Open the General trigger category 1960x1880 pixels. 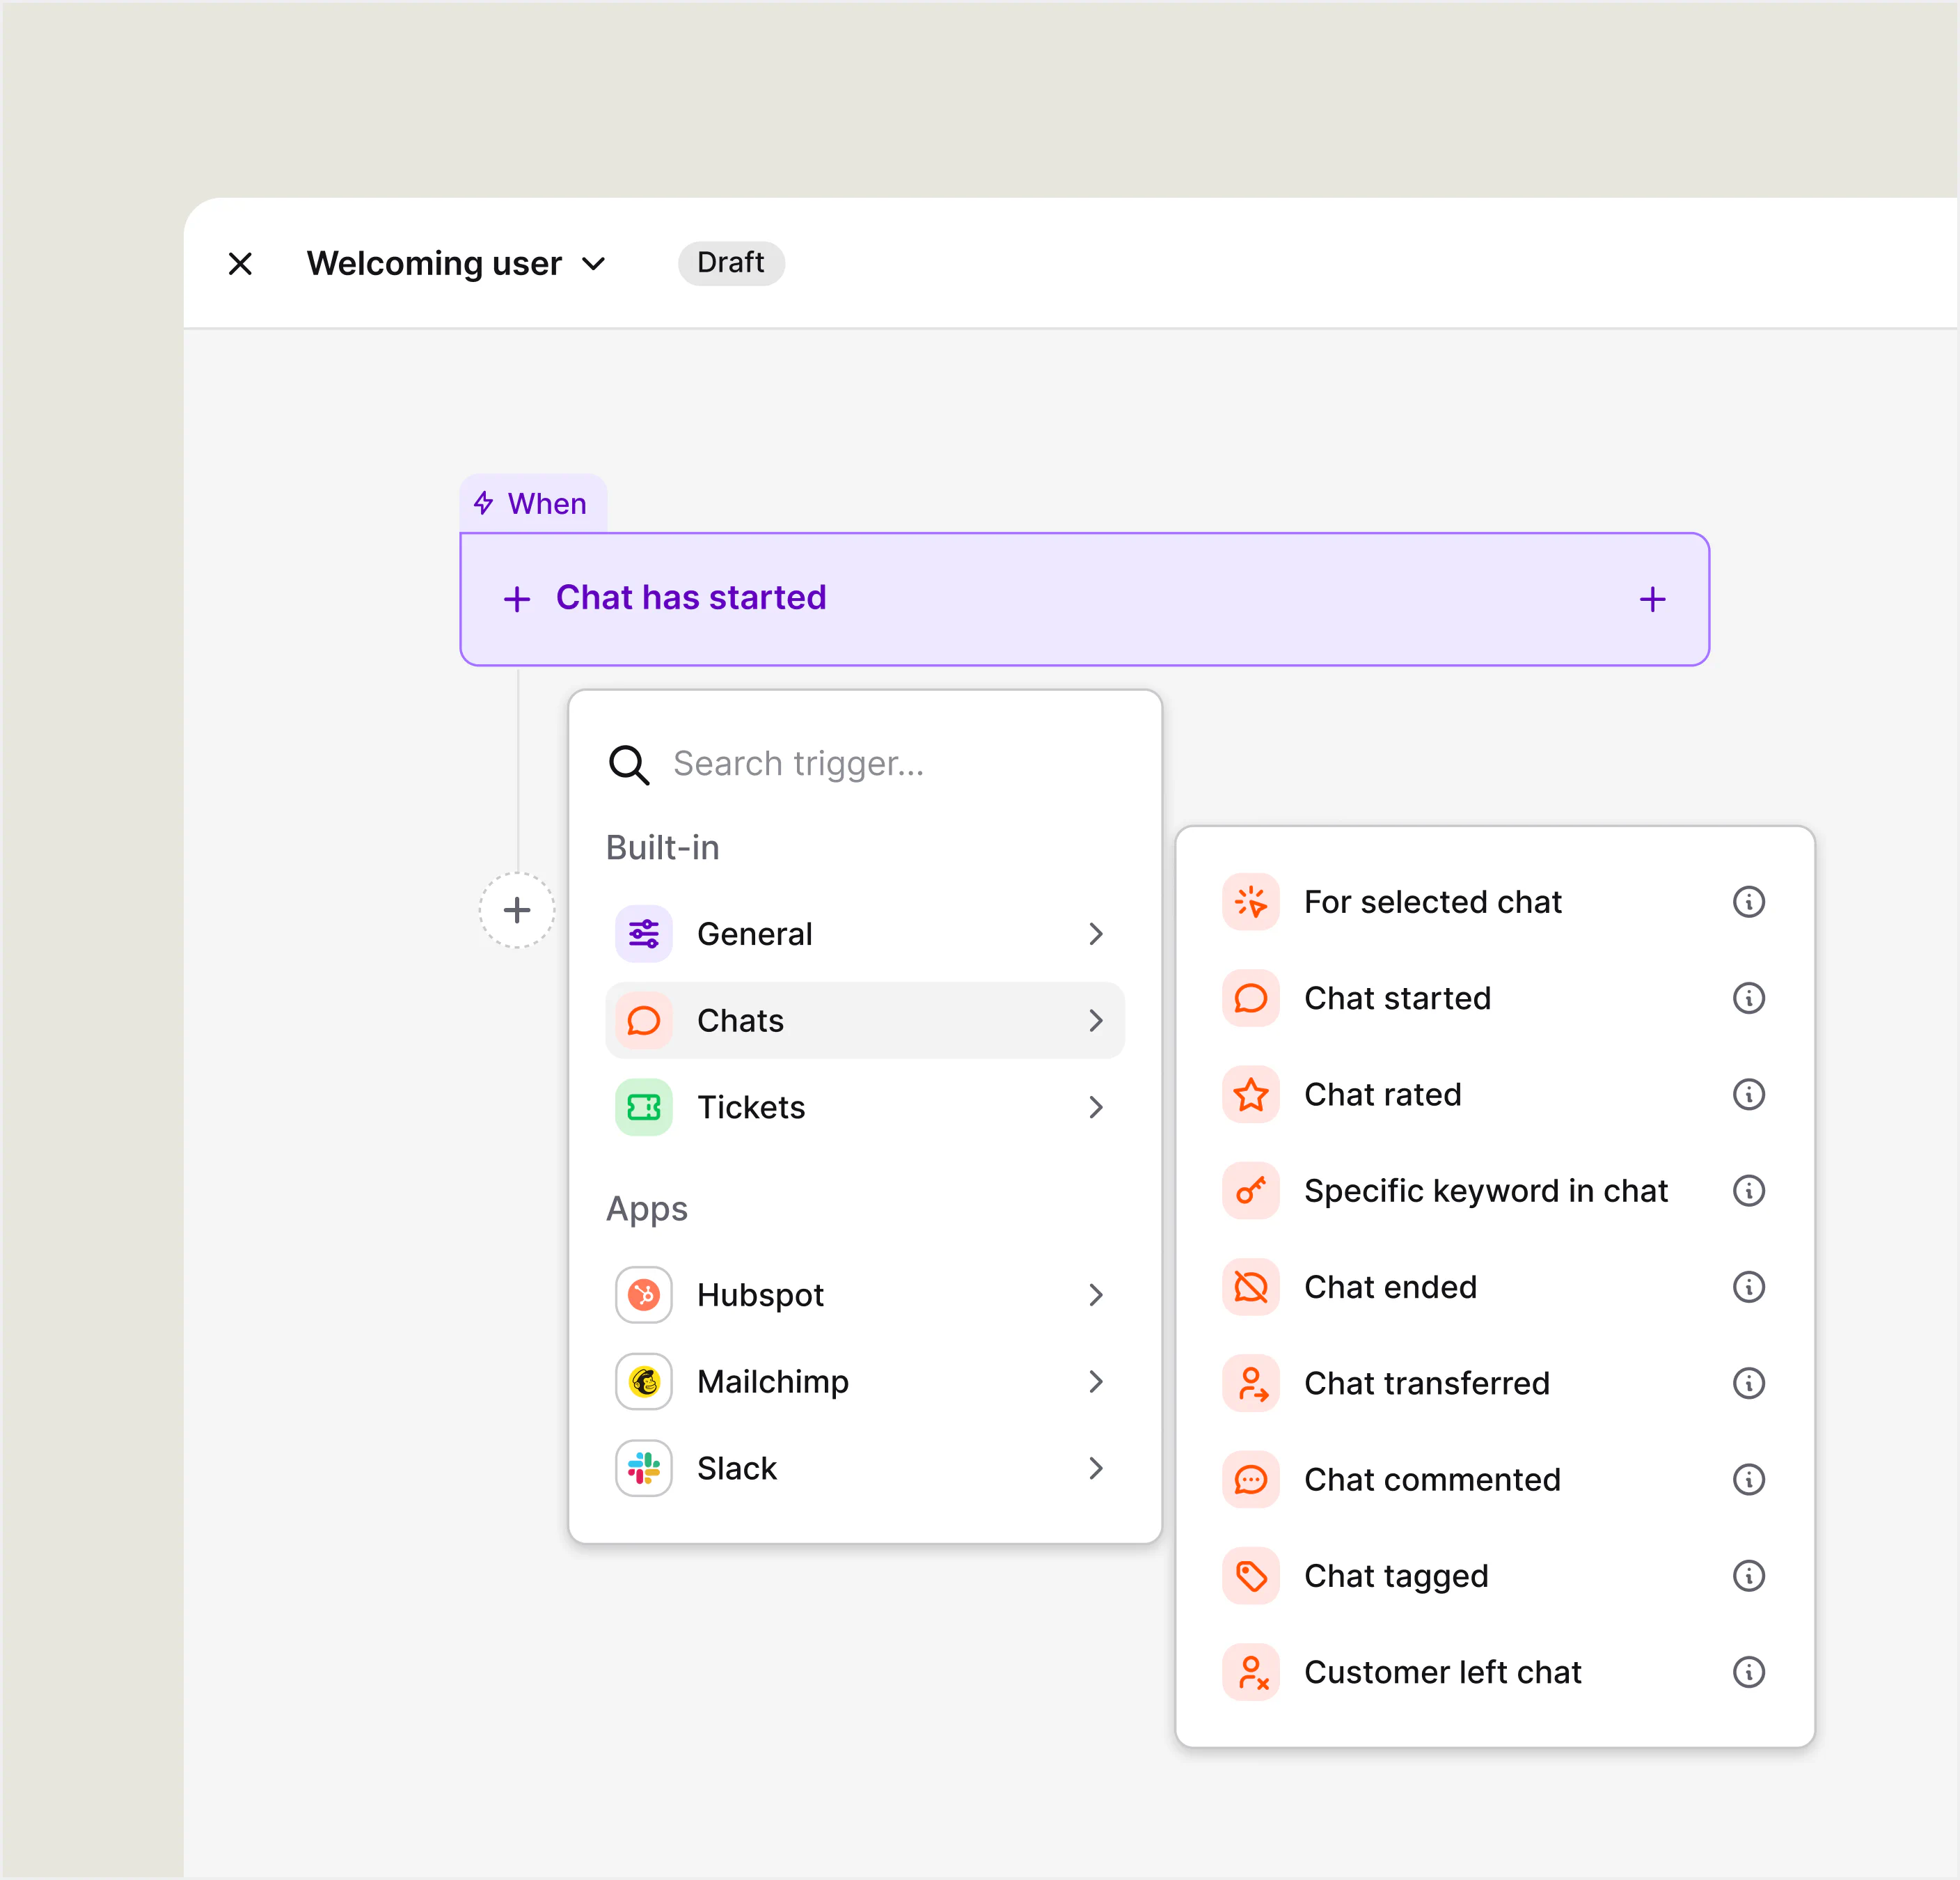coord(865,934)
